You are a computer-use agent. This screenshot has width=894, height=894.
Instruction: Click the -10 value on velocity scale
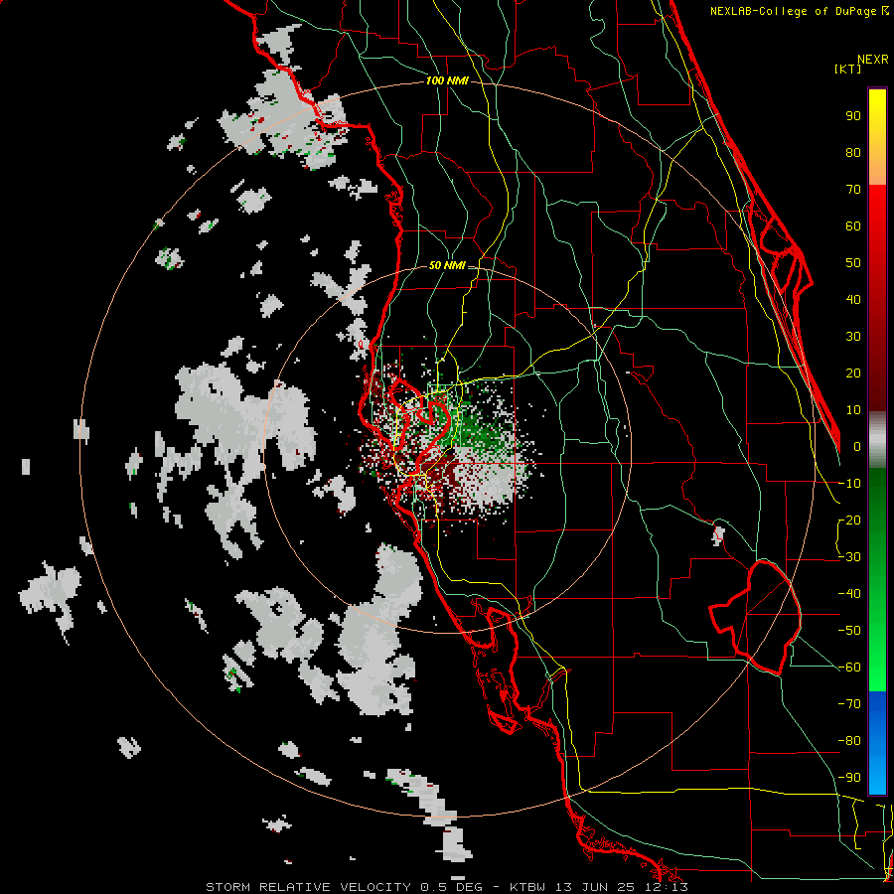[849, 484]
